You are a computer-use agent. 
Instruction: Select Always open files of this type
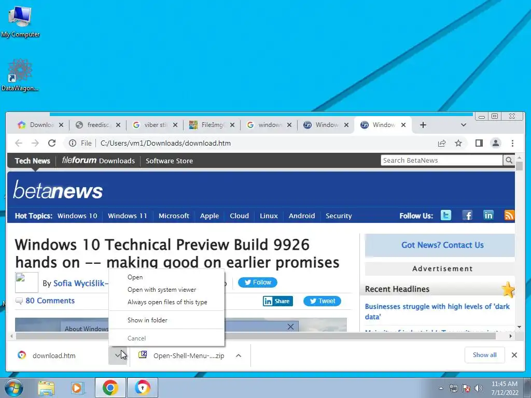(166, 302)
